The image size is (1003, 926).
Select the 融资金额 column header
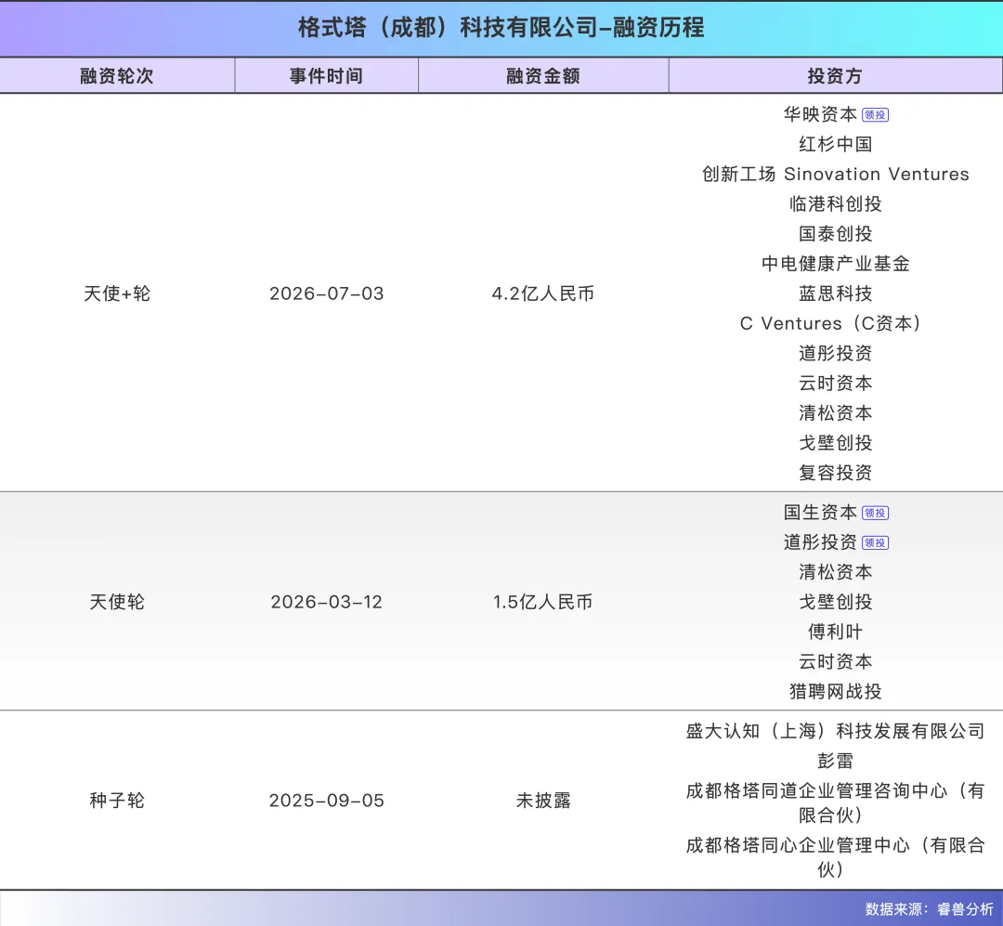(543, 76)
